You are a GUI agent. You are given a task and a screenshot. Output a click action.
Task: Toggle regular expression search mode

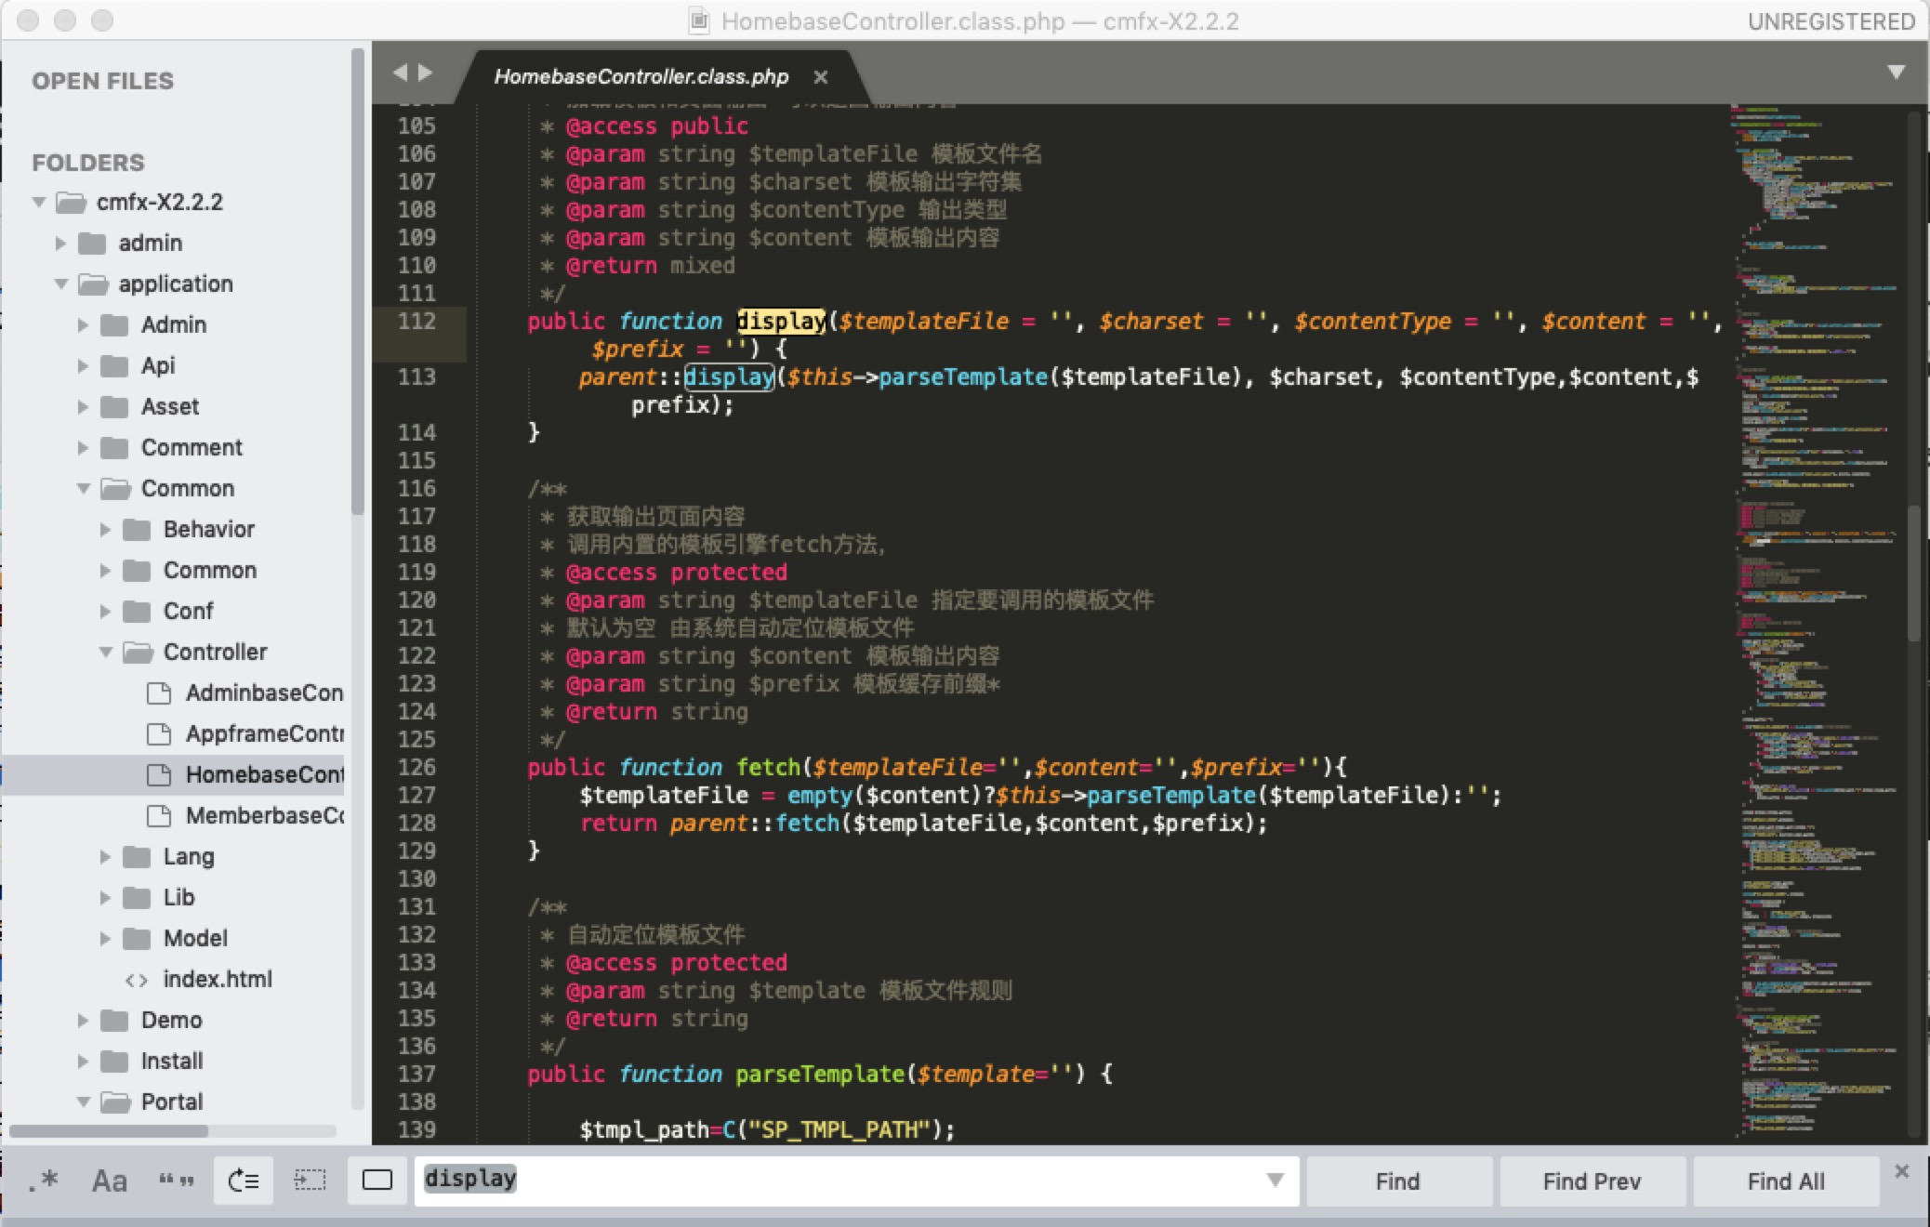[x=44, y=1181]
